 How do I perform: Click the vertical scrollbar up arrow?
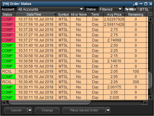point(150,19)
